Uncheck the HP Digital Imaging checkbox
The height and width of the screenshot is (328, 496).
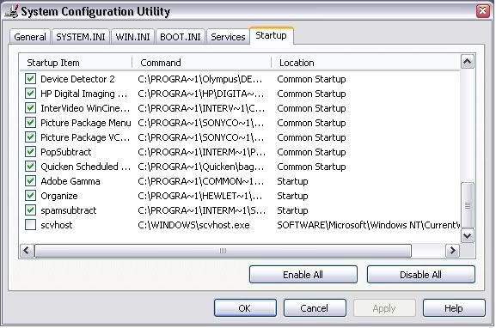[30, 94]
